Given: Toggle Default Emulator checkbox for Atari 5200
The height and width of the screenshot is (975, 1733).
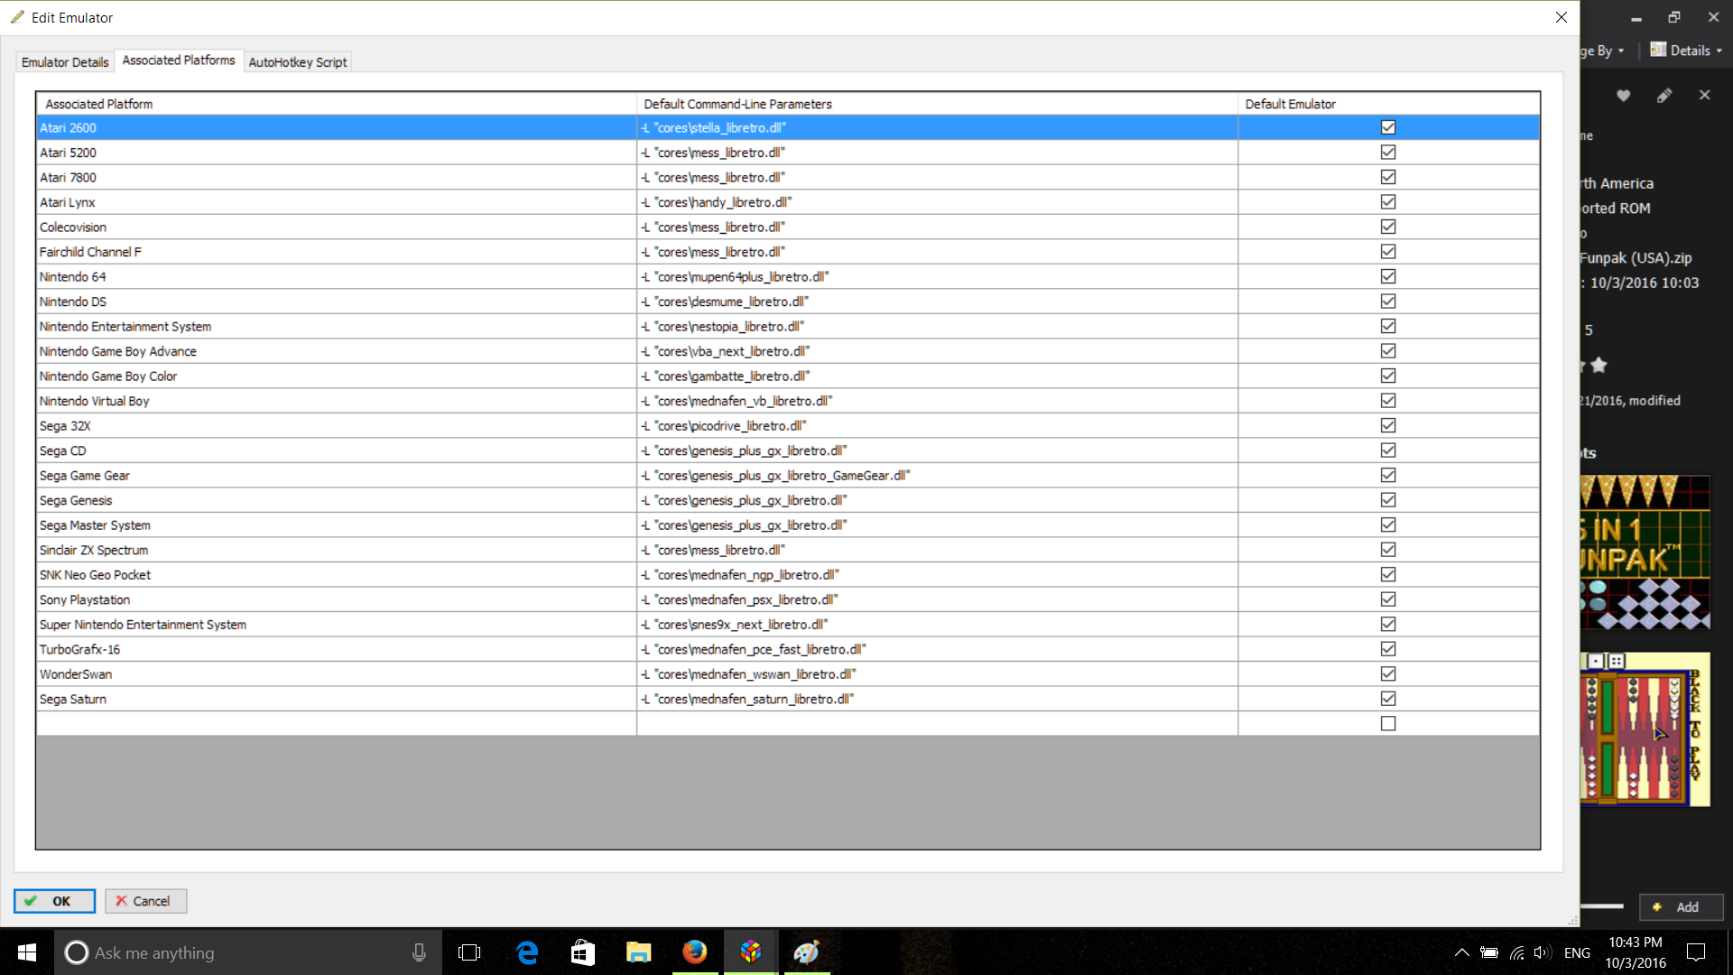Looking at the screenshot, I should coord(1388,153).
